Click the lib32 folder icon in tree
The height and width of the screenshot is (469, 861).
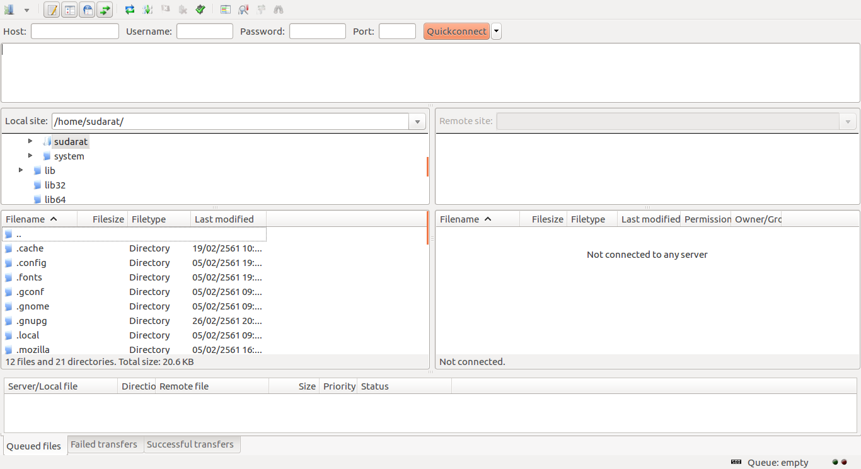click(x=37, y=185)
